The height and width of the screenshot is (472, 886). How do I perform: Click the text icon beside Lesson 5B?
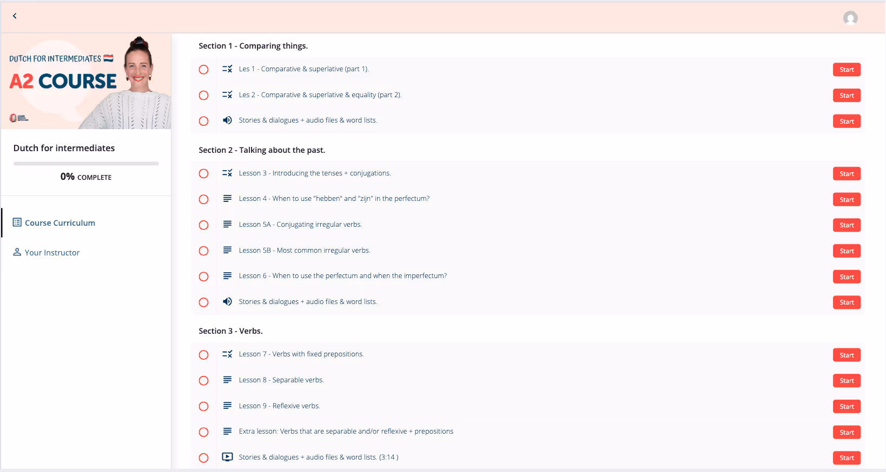[x=227, y=251]
